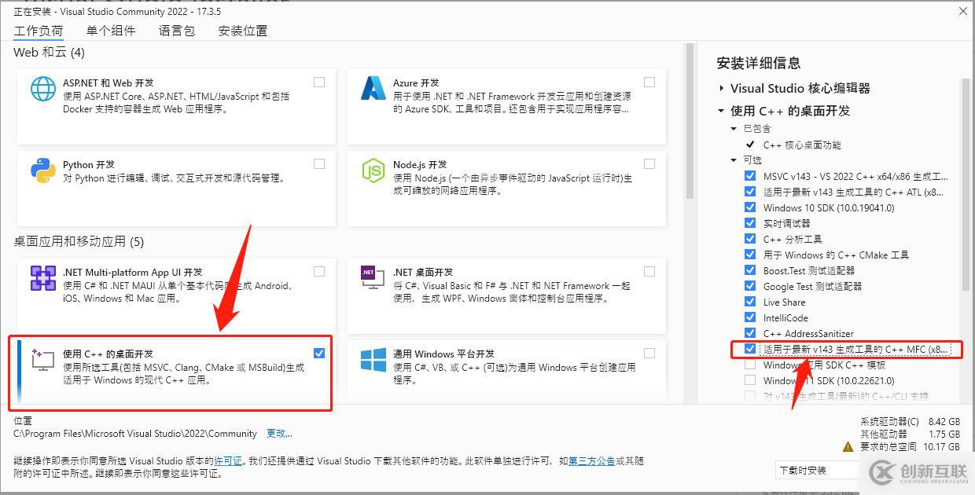Check the Windows 应用 SDK C++ 模板 box
975x495 pixels.
750,365
